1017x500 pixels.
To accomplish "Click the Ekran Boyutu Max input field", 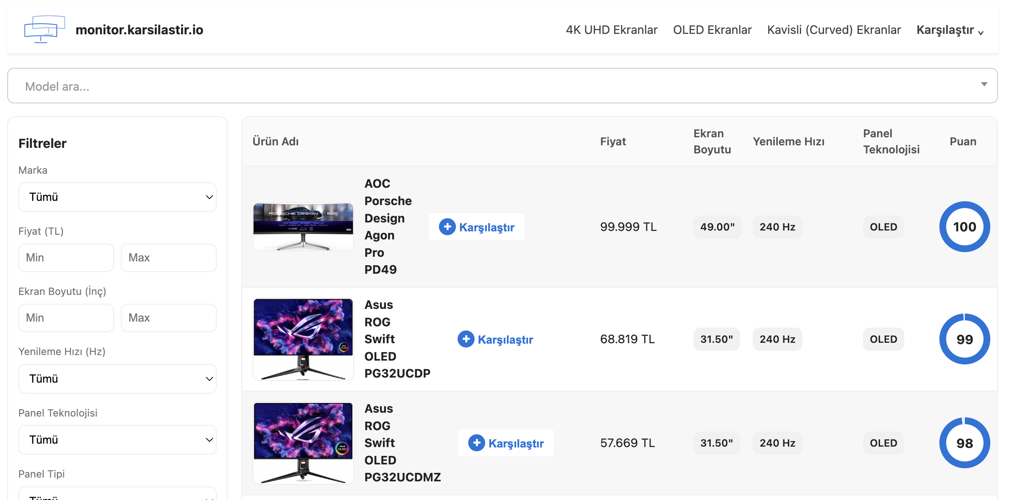I will point(169,318).
